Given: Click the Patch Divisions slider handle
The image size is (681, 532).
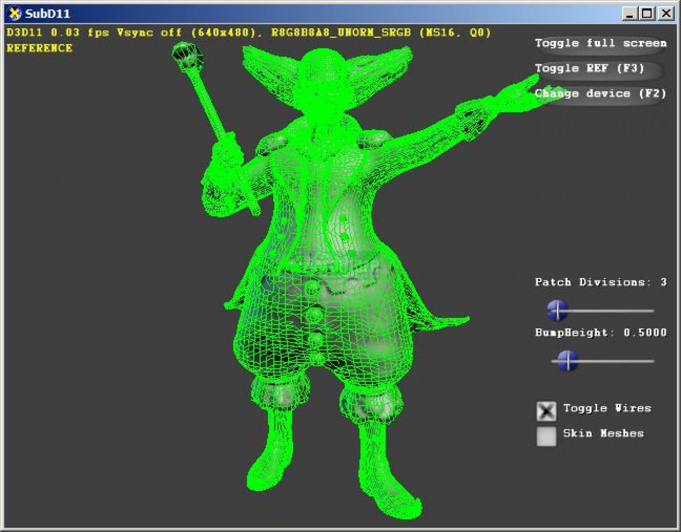Looking at the screenshot, I should (557, 310).
